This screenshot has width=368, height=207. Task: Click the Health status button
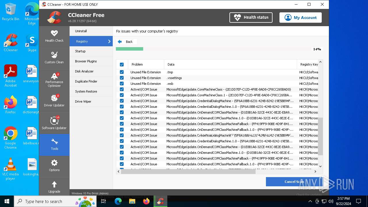tap(251, 17)
